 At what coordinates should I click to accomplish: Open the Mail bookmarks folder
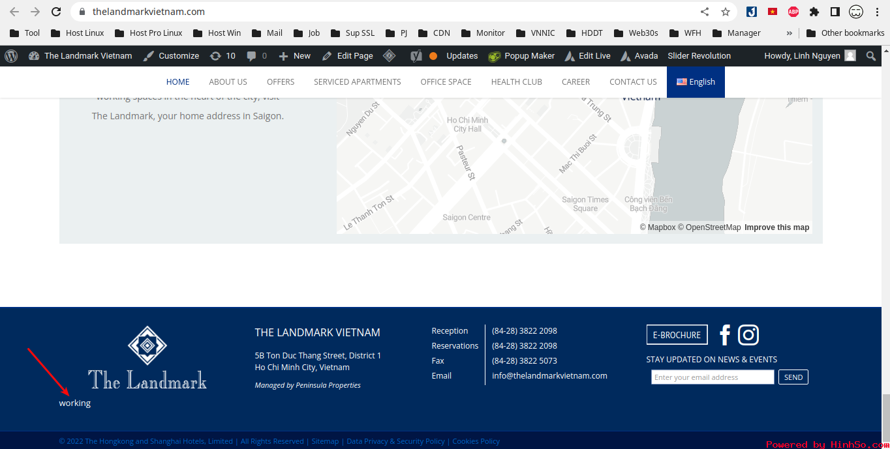pyautogui.click(x=267, y=33)
